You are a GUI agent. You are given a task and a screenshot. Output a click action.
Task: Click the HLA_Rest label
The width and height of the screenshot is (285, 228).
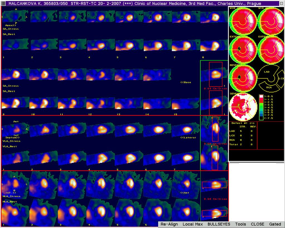pos(10,202)
